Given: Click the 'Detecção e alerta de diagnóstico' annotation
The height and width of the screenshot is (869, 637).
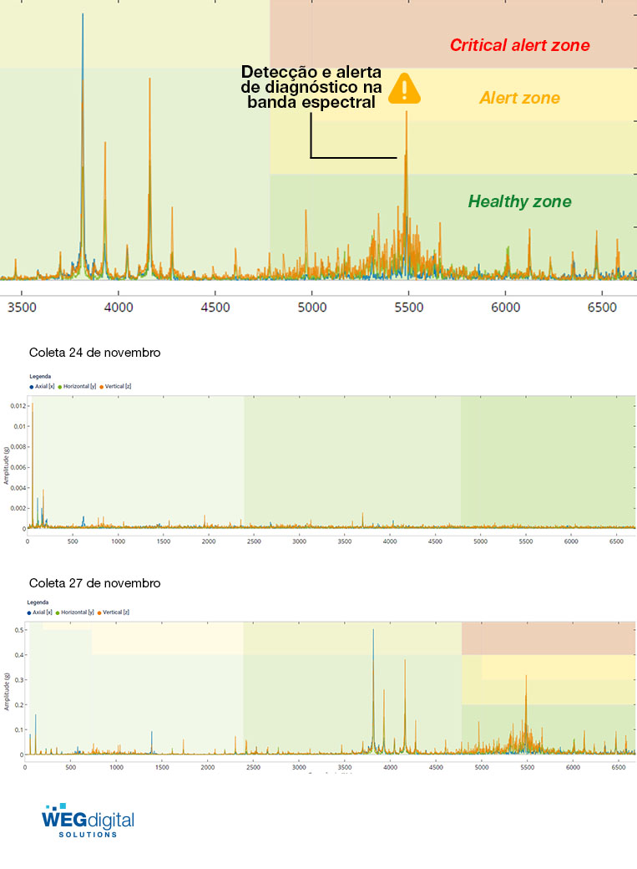Looking at the screenshot, I should [311, 87].
